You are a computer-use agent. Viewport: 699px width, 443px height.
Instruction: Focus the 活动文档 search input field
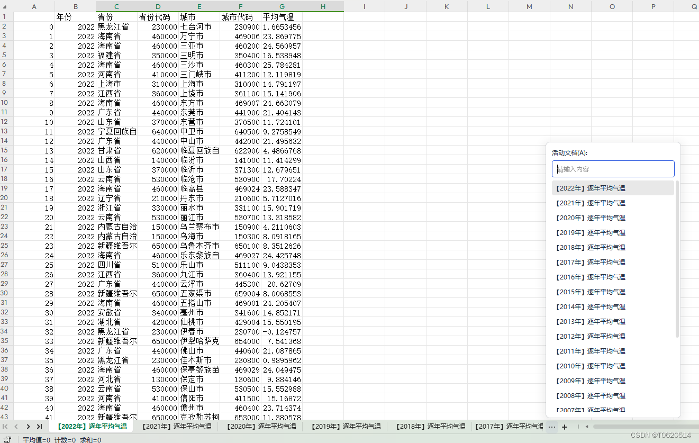coord(613,169)
